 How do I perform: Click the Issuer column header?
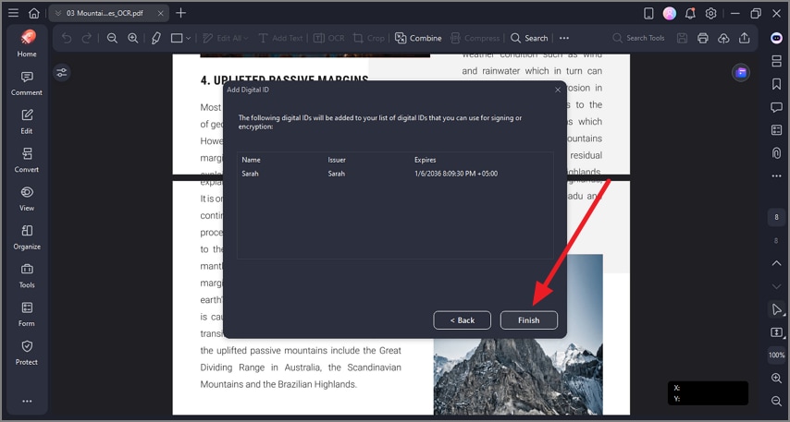337,160
